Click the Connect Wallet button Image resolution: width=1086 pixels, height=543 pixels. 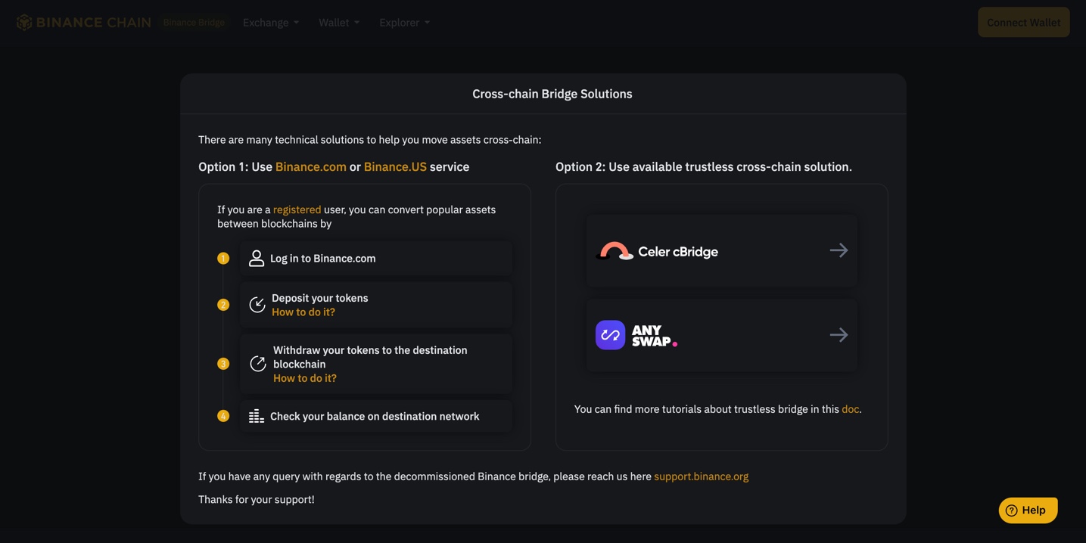[1023, 23]
